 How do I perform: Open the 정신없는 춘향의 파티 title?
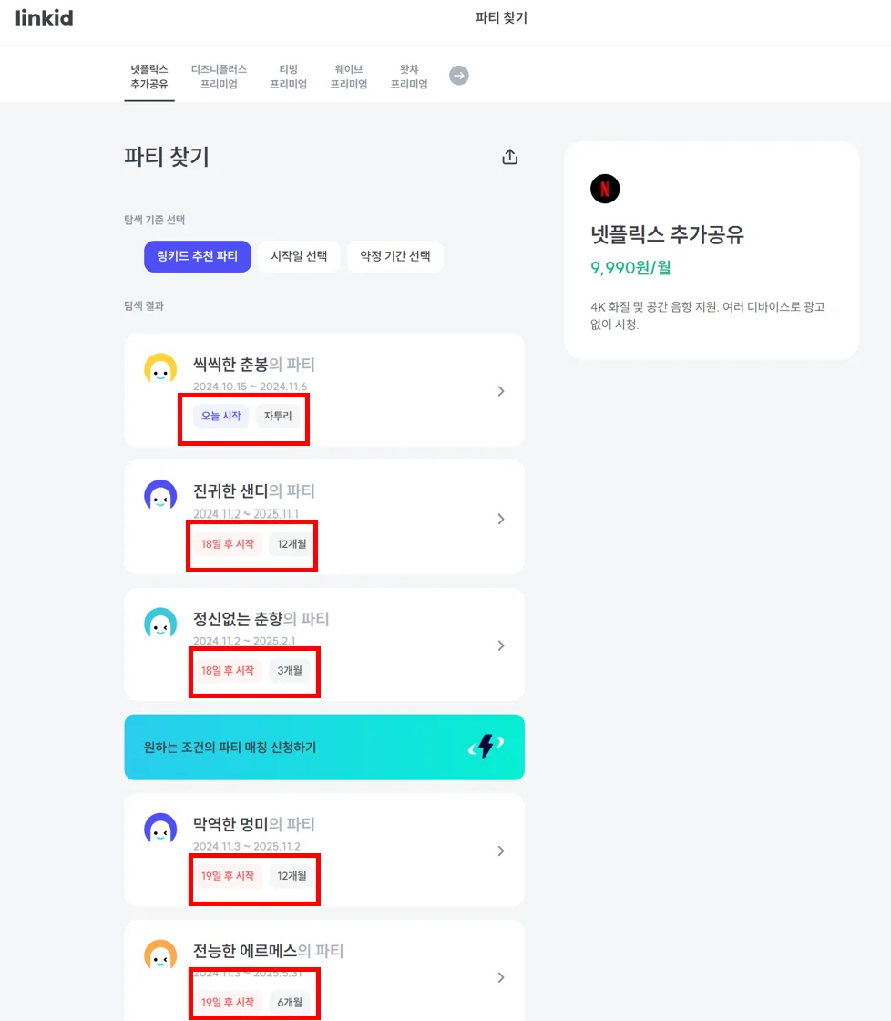click(x=261, y=619)
